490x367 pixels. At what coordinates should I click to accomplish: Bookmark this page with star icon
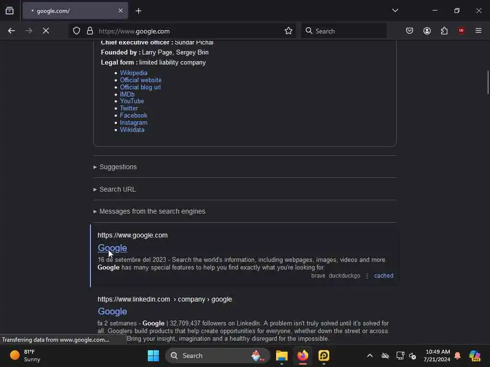click(289, 31)
